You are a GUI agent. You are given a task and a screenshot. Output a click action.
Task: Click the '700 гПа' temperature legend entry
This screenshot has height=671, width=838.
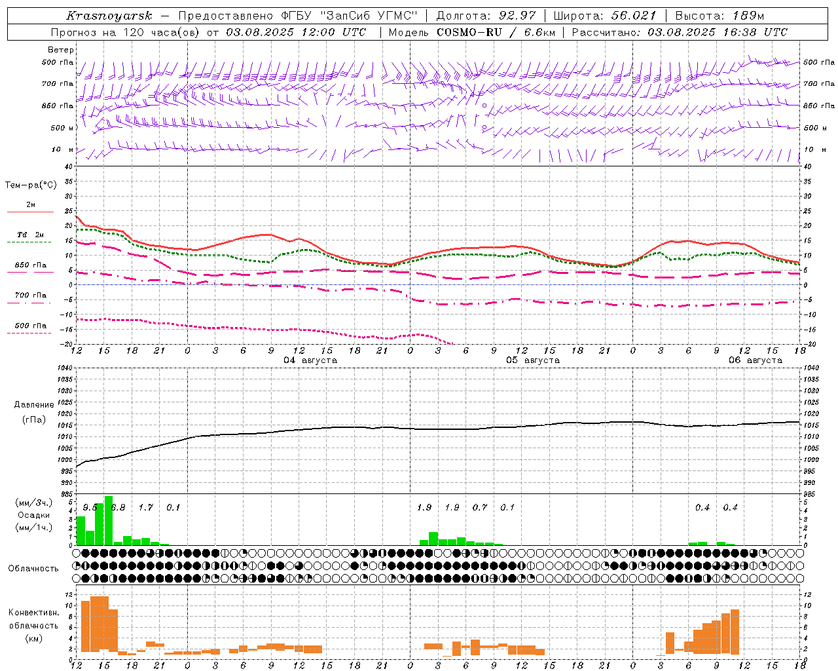coord(31,296)
